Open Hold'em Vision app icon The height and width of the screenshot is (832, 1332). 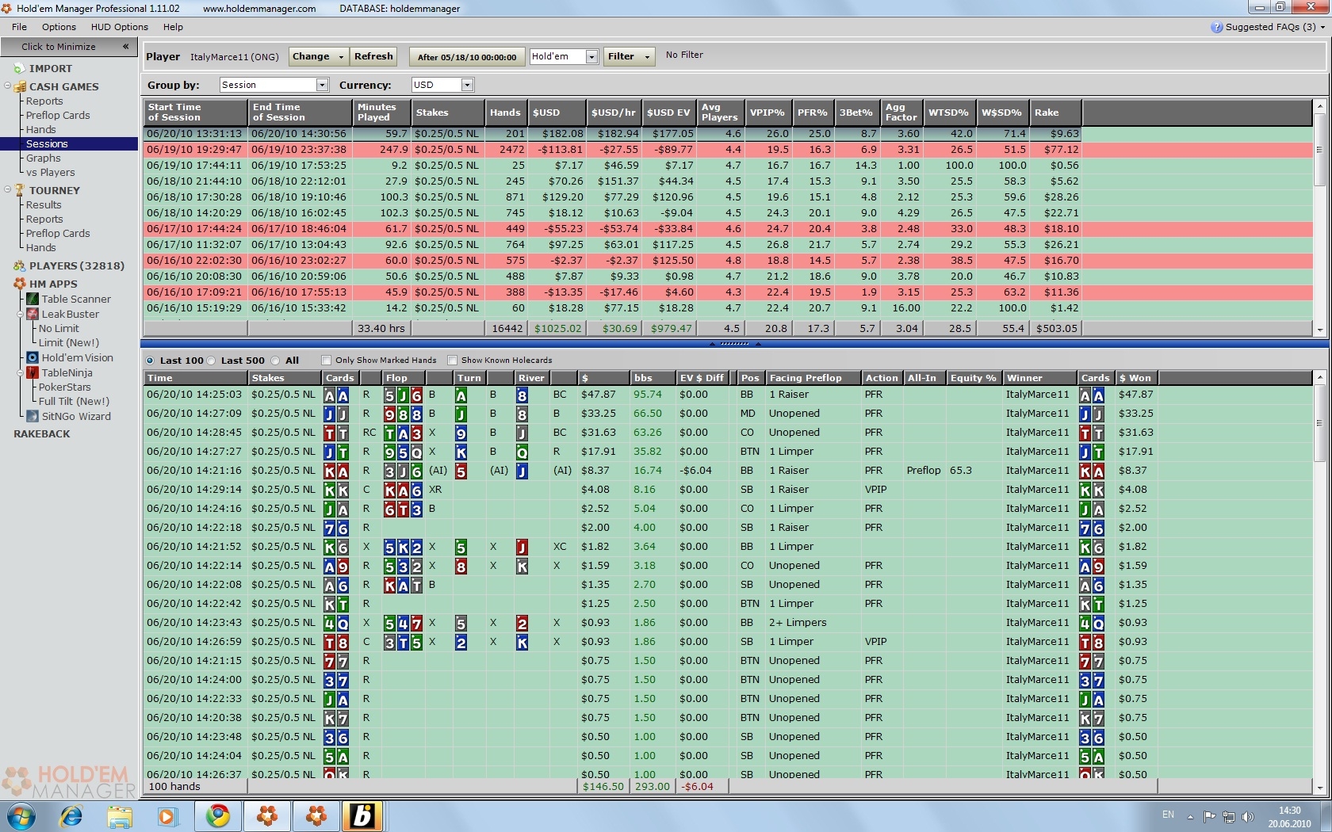[33, 357]
